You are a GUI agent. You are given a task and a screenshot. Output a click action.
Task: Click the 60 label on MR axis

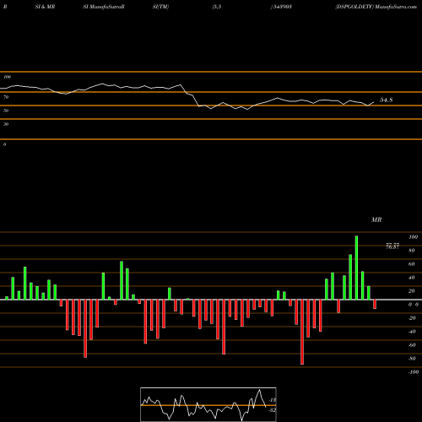[411, 264]
